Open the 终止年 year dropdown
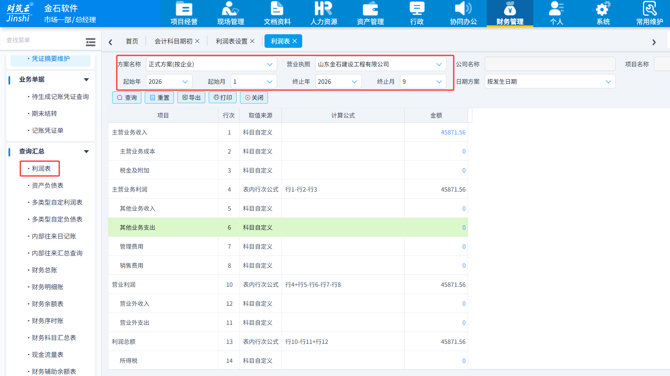This screenshot has width=670, height=376. click(338, 82)
